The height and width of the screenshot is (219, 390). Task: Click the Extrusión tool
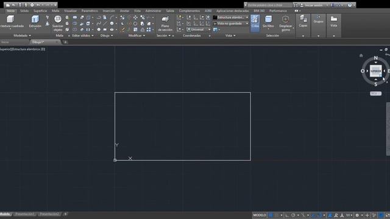[35, 22]
